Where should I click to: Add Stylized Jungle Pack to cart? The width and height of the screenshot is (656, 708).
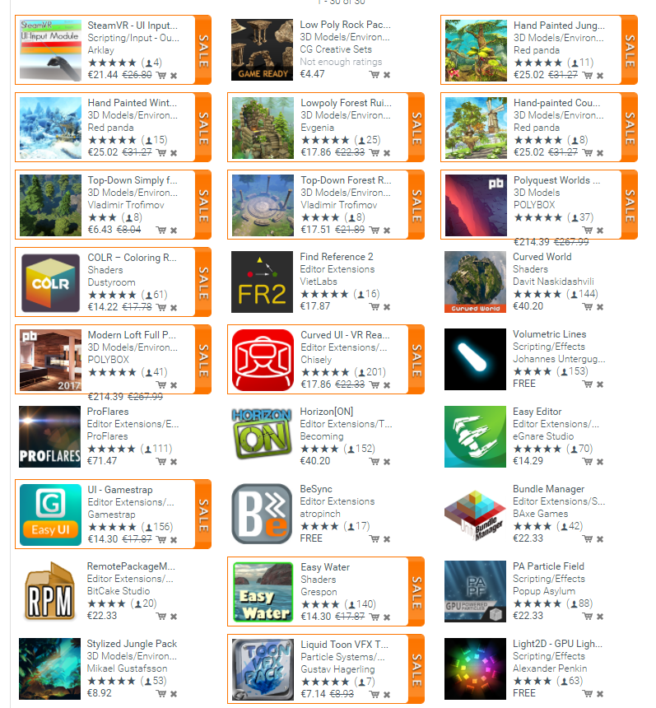pos(161,693)
